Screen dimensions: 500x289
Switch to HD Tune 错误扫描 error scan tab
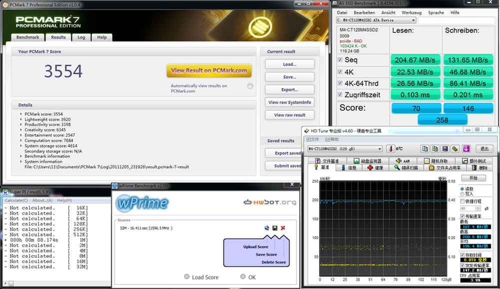click(x=406, y=168)
